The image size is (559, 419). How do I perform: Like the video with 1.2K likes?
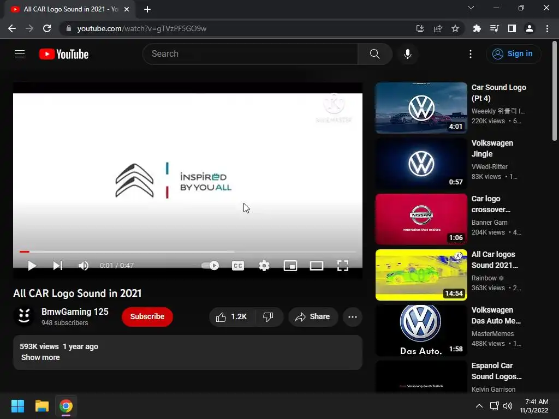(231, 317)
